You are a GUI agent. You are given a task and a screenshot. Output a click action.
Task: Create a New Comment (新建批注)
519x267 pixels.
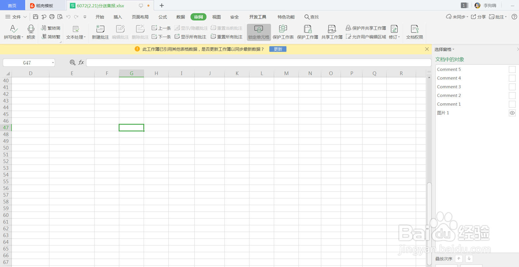pyautogui.click(x=100, y=32)
